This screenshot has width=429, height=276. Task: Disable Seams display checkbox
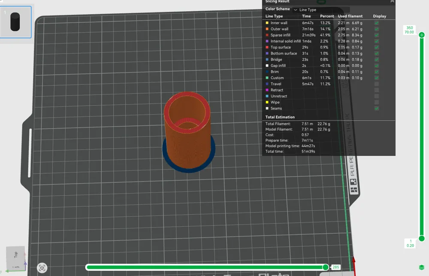(377, 109)
